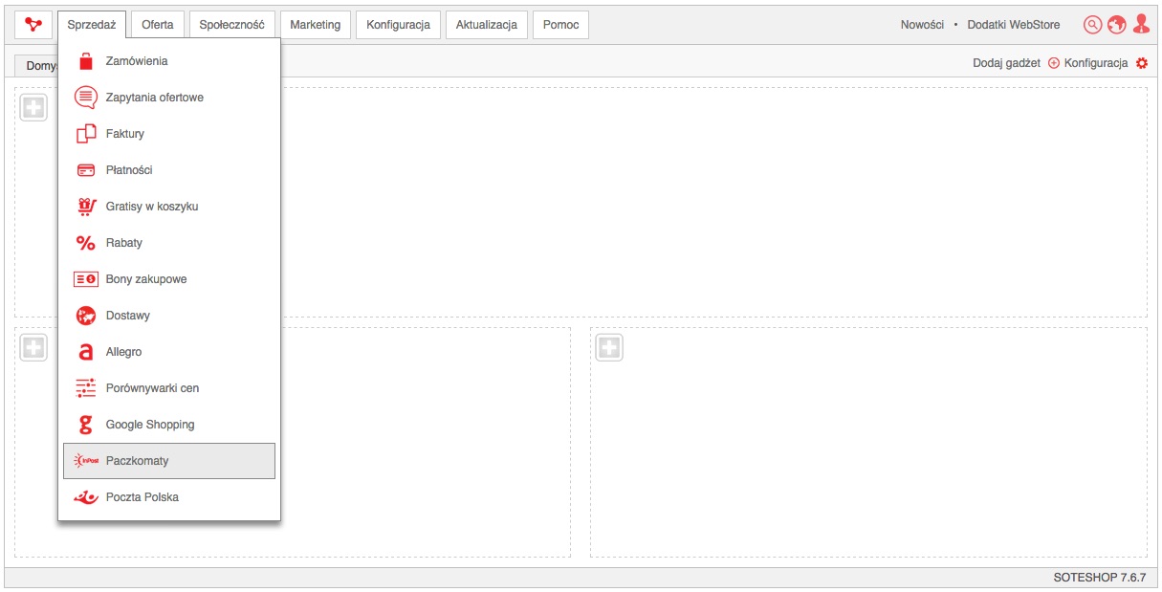1162x592 pixels.
Task: Click the red gear settings icon
Action: click(x=1141, y=63)
